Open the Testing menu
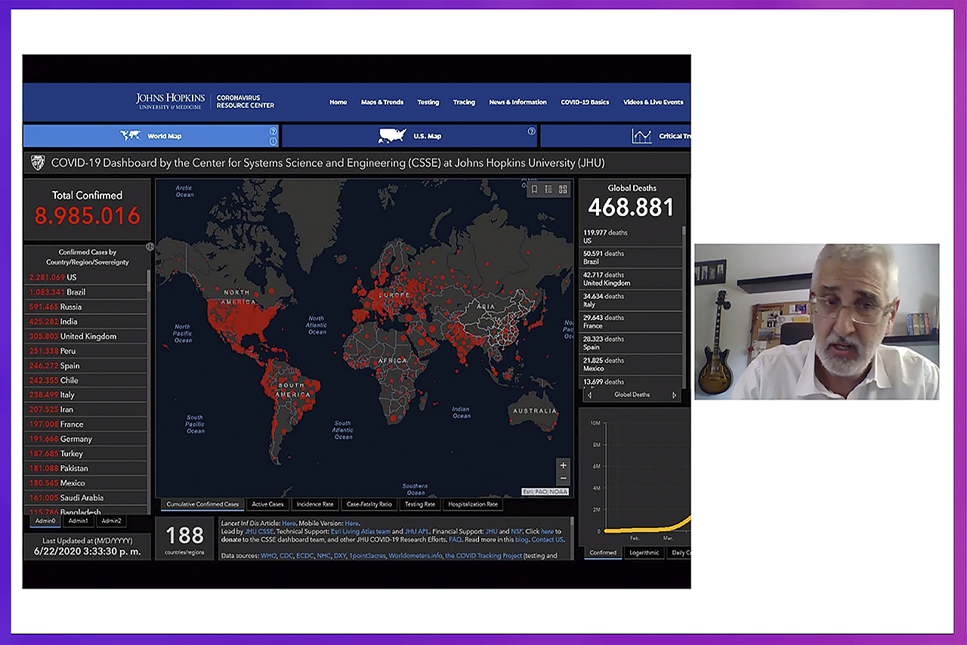The image size is (967, 645). tap(428, 102)
